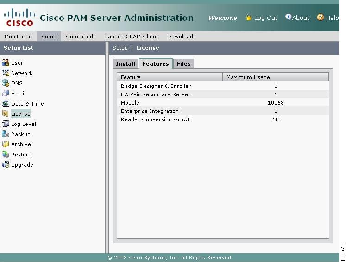Viewport: 346px width, 262px height.
Task: Click the Module value 10068
Action: tap(276, 103)
